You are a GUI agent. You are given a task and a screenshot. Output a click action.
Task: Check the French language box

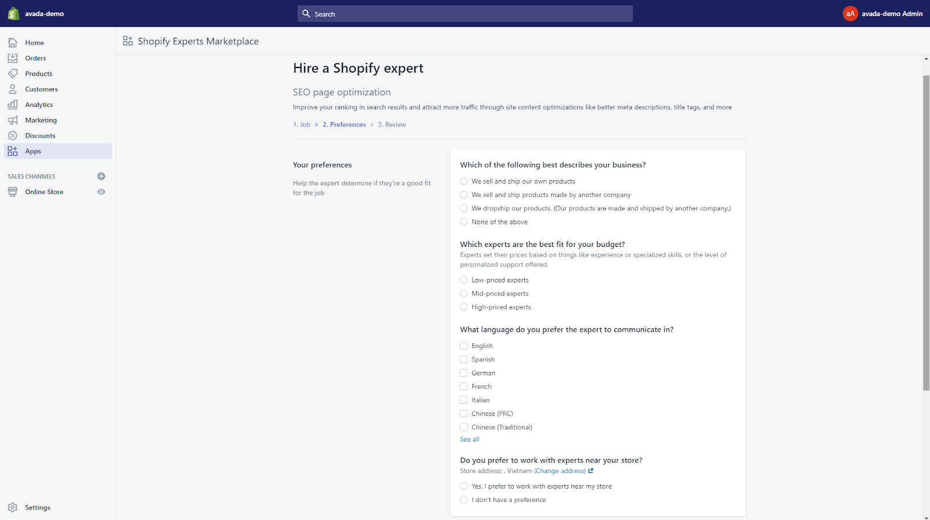click(x=464, y=386)
